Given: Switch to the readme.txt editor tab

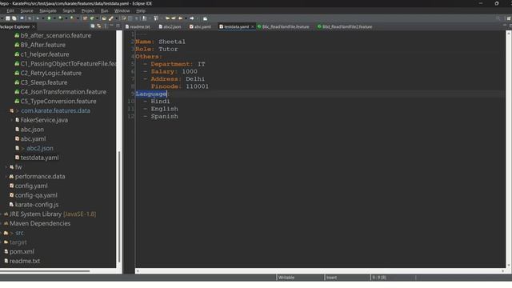Looking at the screenshot, I should (138, 26).
